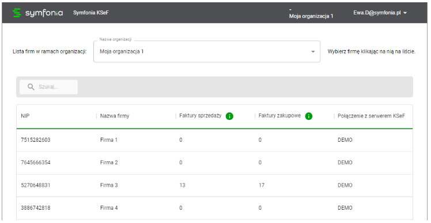Click Faktury sprzedaży column header text
The width and height of the screenshot is (431, 223).
coord(201,116)
